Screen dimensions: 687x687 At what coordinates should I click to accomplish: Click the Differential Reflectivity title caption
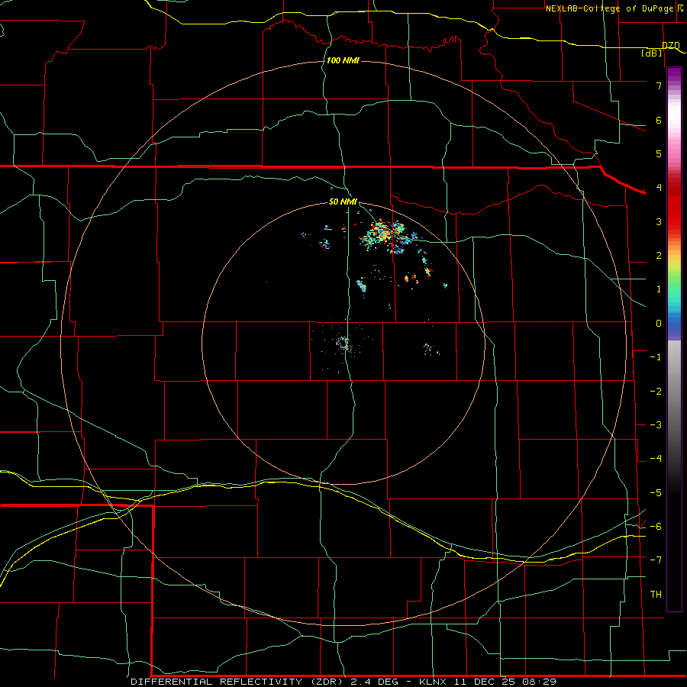(x=343, y=682)
